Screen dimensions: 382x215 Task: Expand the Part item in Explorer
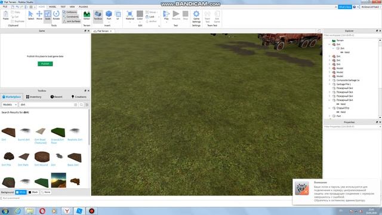329,116
